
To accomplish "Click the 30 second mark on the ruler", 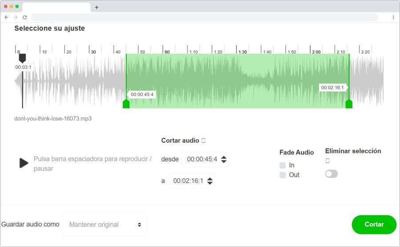I will [x=93, y=52].
